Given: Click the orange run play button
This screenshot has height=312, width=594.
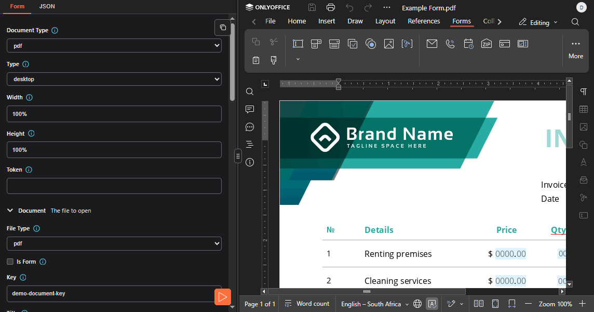Looking at the screenshot, I should point(222,297).
